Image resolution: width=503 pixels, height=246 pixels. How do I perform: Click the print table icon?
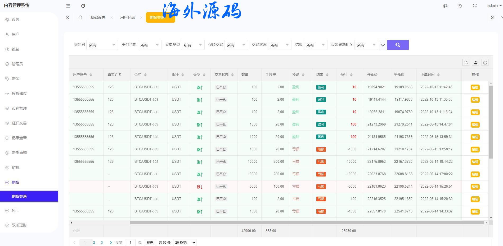click(x=485, y=62)
